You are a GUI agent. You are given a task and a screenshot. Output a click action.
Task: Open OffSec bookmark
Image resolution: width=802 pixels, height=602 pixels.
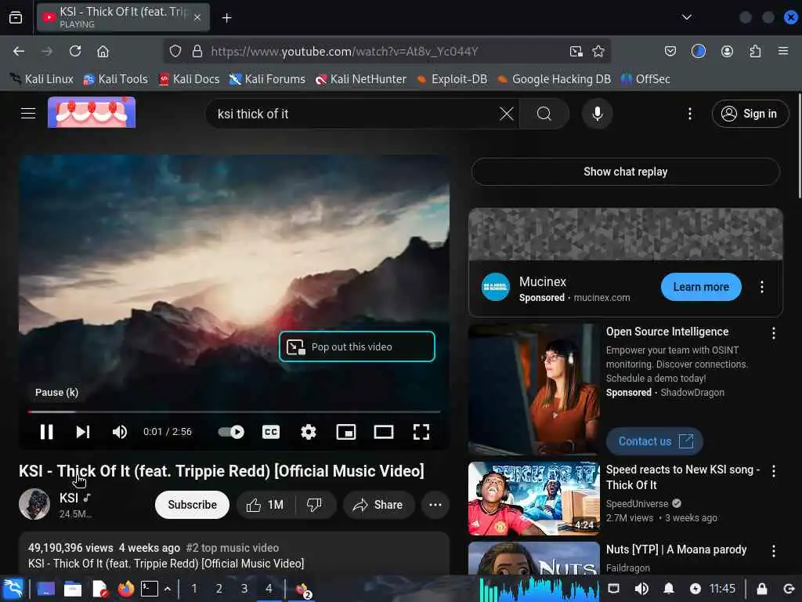pos(645,79)
